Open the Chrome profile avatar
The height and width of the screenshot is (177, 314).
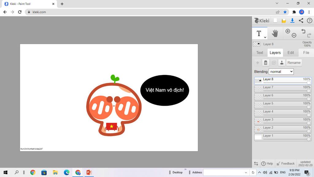[302, 12]
